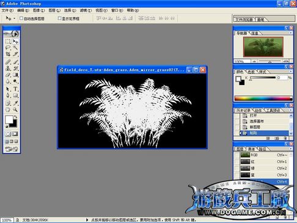Select the Eyedropper tool

(x=15, y=103)
